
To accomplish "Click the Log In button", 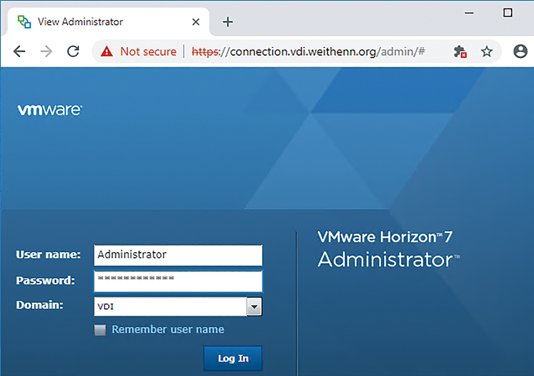I will 233,358.
